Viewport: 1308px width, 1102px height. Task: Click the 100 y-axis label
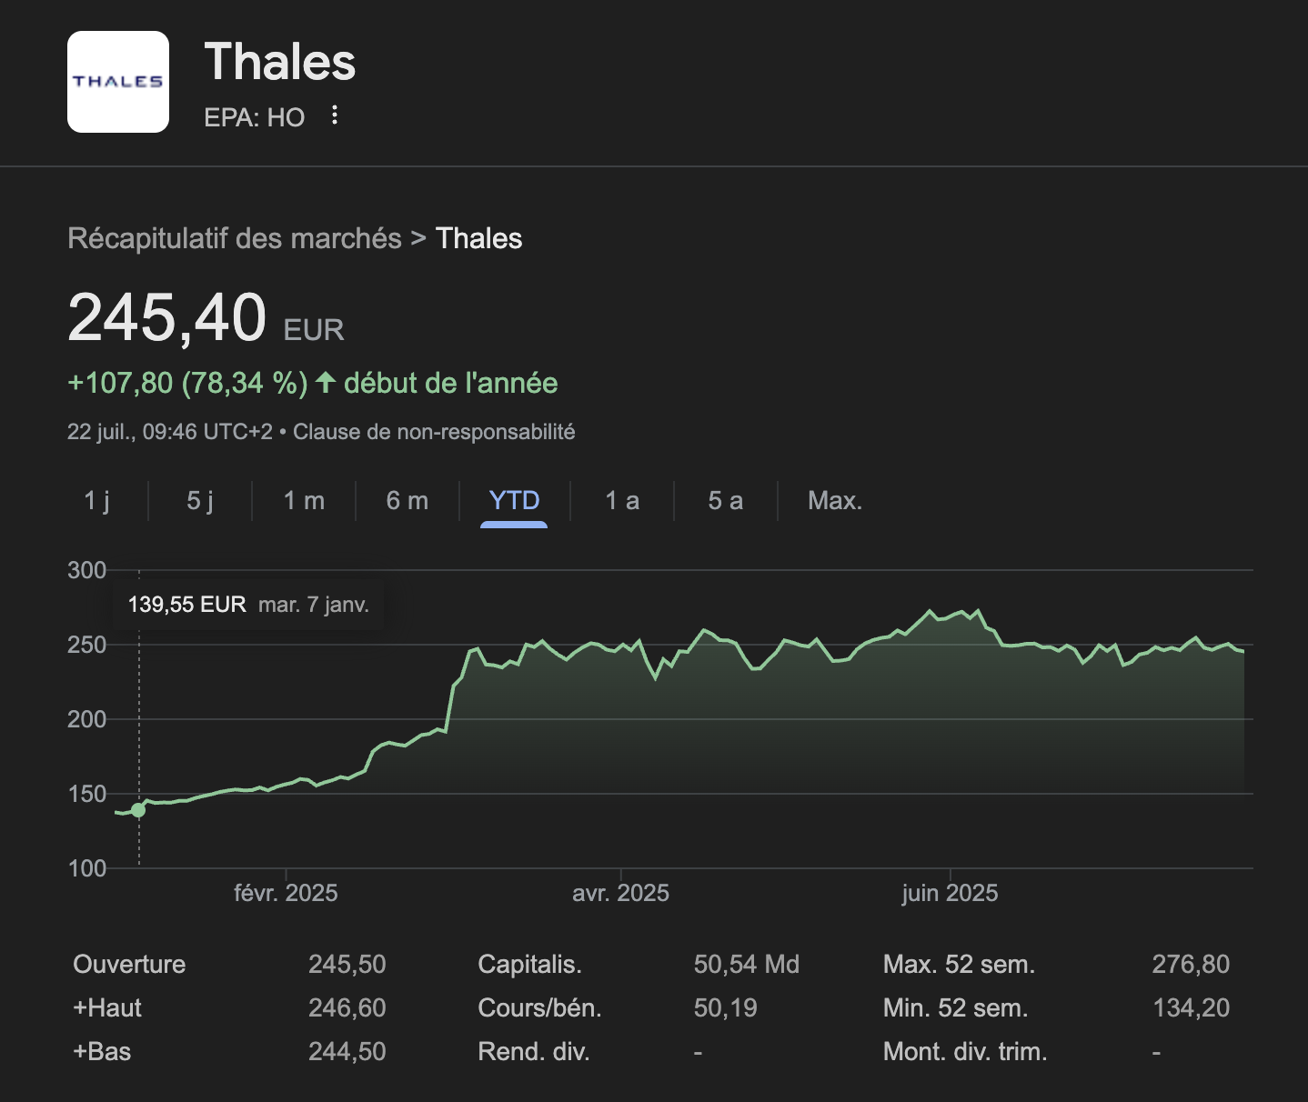pos(86,868)
